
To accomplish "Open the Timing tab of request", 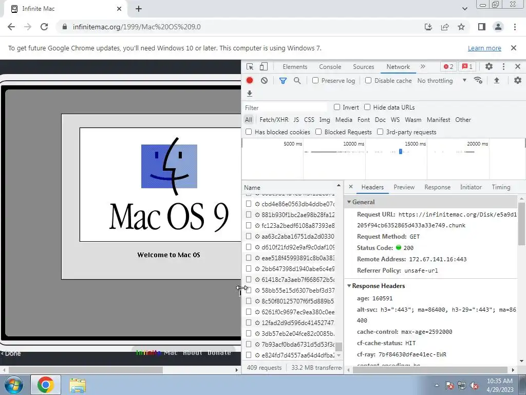I will [x=501, y=187].
